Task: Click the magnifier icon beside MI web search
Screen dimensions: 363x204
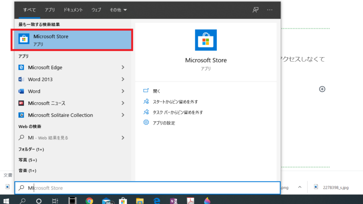Action: click(x=21, y=138)
